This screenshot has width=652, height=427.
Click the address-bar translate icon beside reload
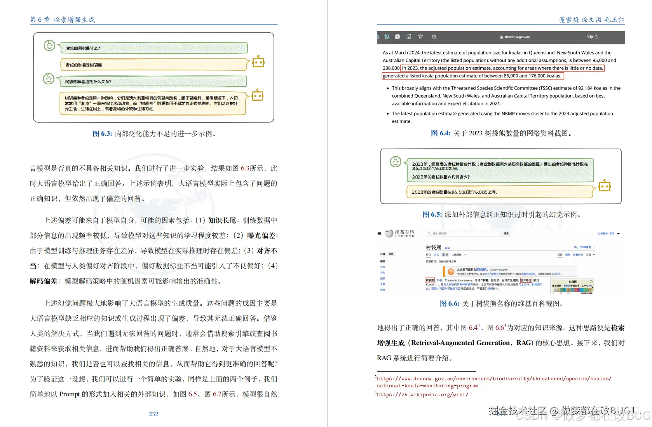[590, 37]
